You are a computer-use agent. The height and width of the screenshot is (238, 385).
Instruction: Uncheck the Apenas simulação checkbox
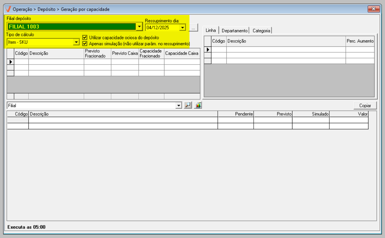pyautogui.click(x=85, y=43)
